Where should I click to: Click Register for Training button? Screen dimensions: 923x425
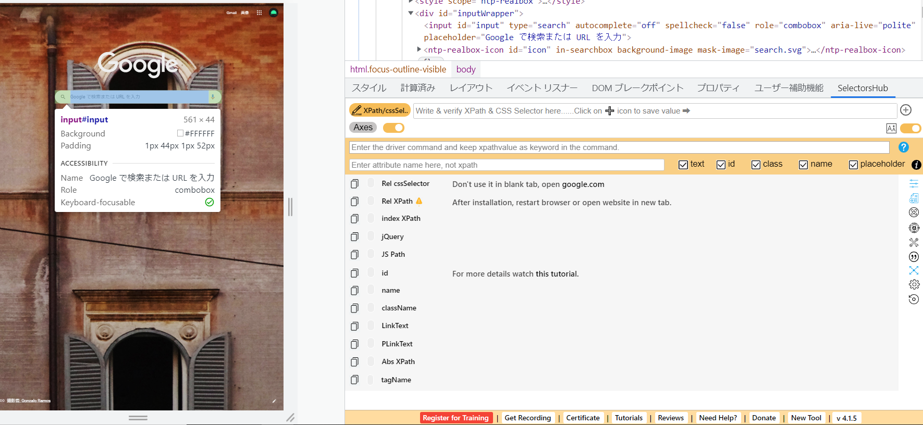456,418
